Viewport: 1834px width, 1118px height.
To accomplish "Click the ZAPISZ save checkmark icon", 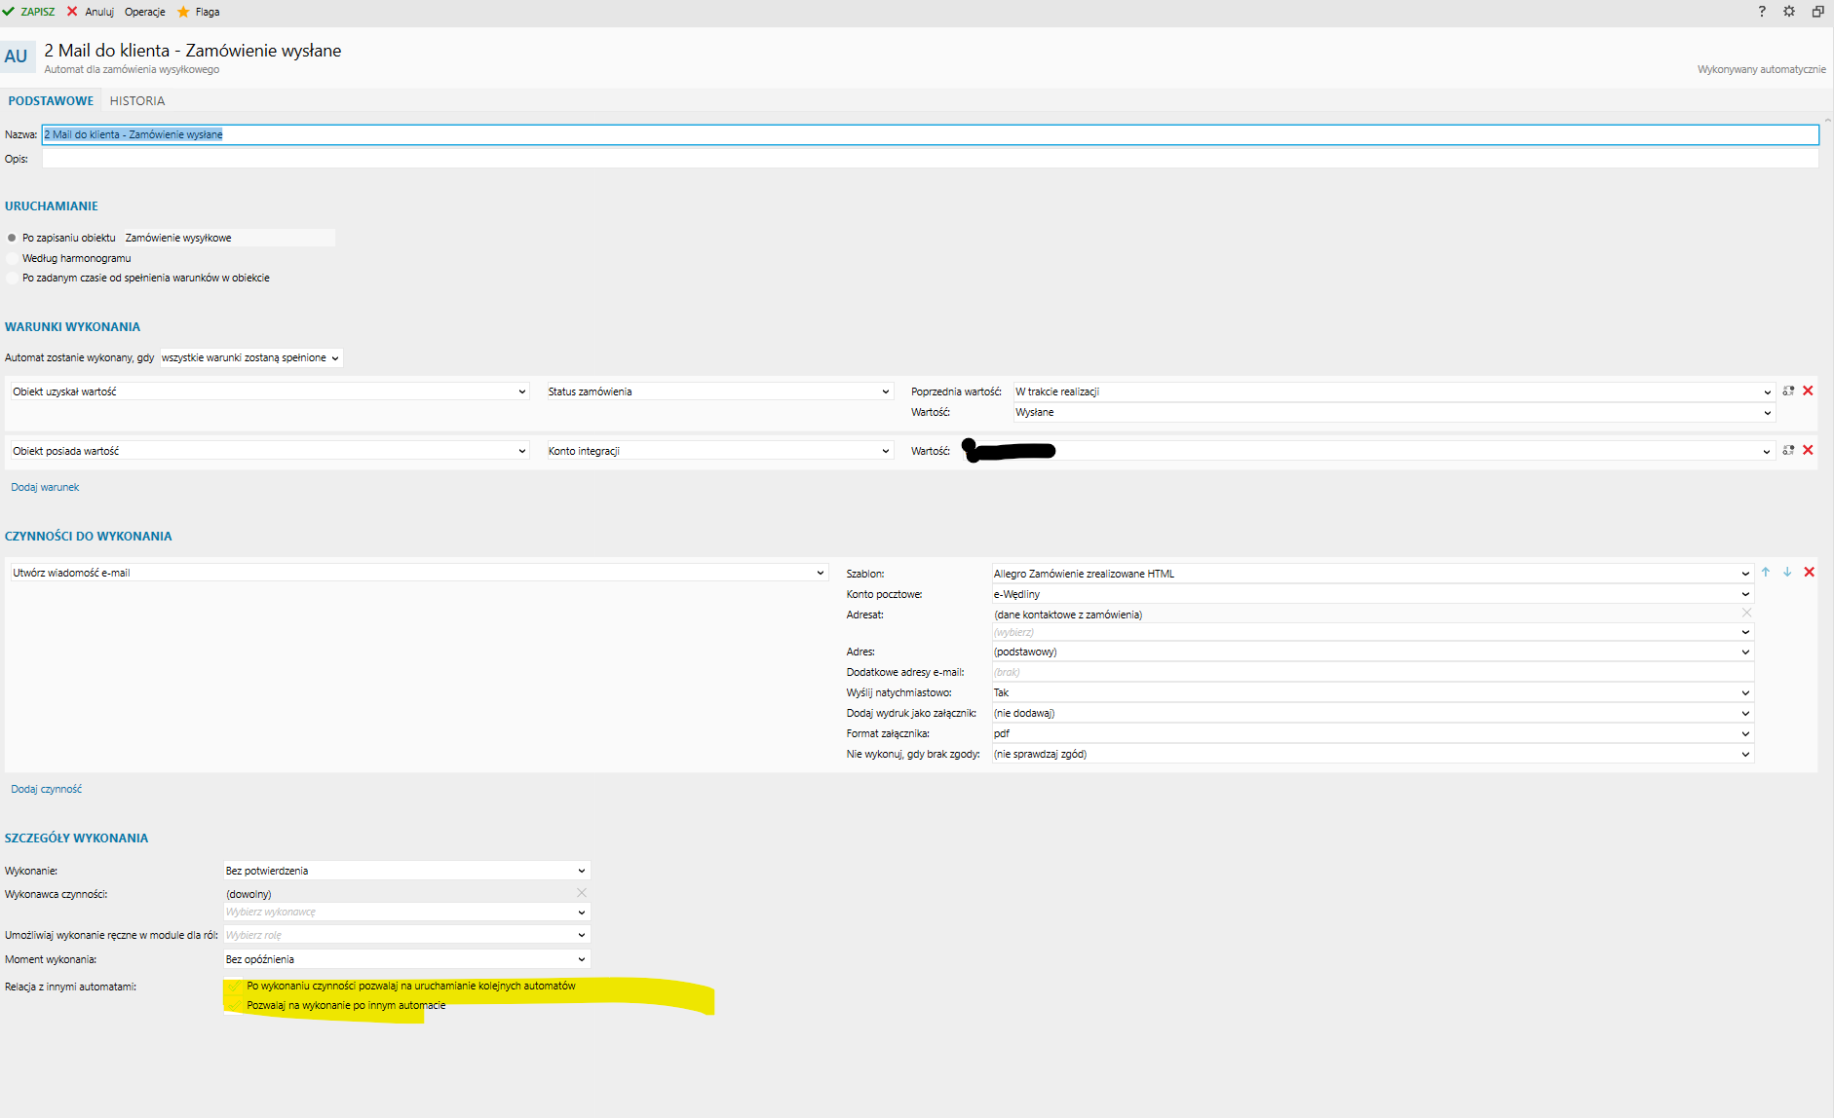I will point(9,12).
